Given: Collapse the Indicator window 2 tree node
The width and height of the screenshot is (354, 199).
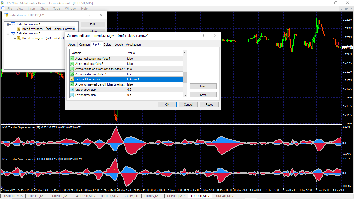Looking at the screenshot, I should coord(8,34).
